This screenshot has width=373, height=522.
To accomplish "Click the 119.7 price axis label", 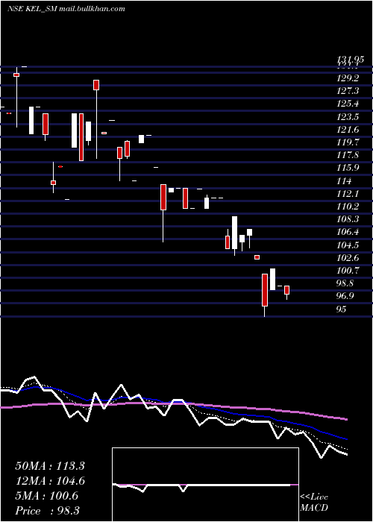I will (348, 142).
